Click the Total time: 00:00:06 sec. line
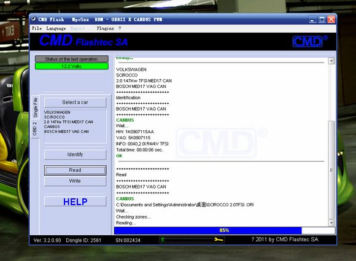 point(139,150)
